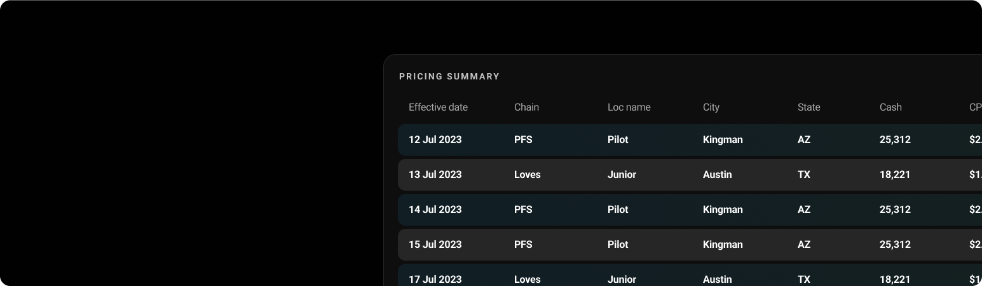
Task: Click TX state in the 13 Jul row
Action: (x=803, y=175)
